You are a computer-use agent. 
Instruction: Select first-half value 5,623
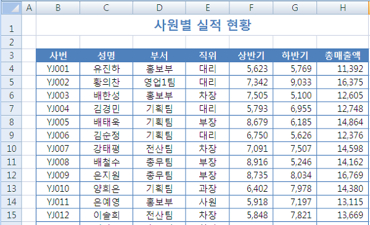[x=251, y=69]
